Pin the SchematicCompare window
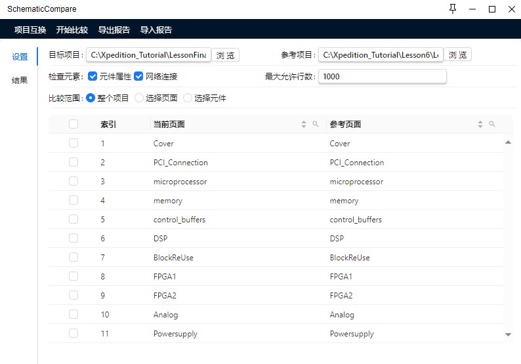The image size is (521, 364). (453, 9)
